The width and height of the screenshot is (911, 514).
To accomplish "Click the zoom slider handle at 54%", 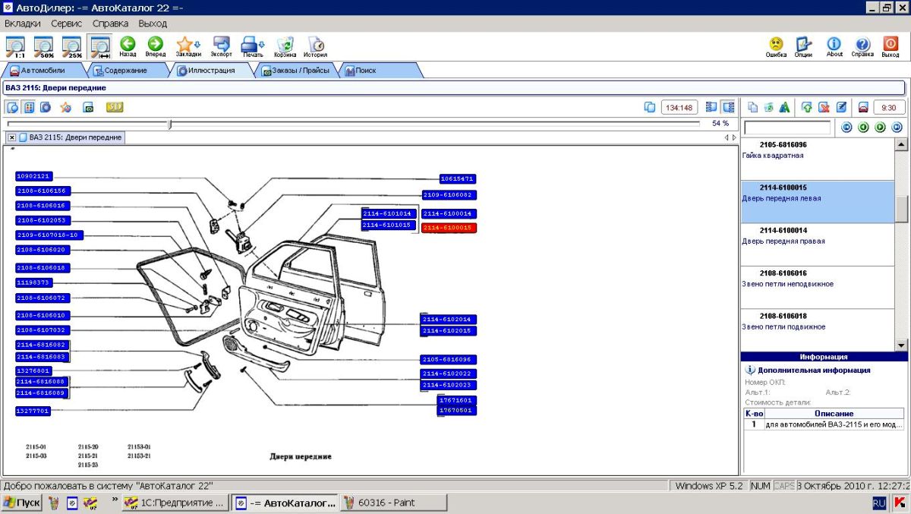I will [170, 123].
